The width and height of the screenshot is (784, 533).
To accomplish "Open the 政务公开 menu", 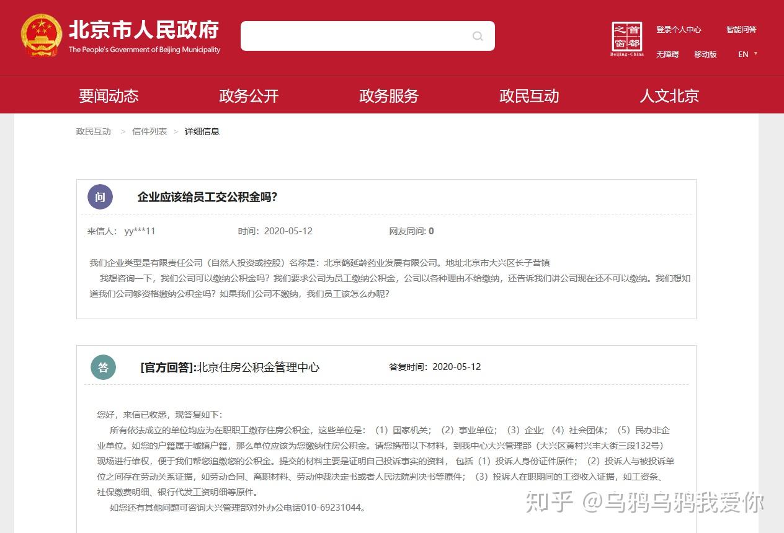I will pyautogui.click(x=249, y=96).
